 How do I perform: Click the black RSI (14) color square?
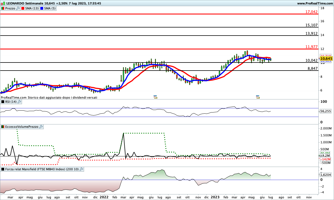coord(3,102)
